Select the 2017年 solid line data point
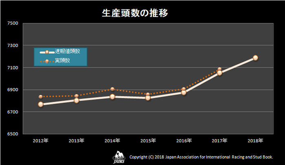The image size is (285, 165). click(219, 73)
